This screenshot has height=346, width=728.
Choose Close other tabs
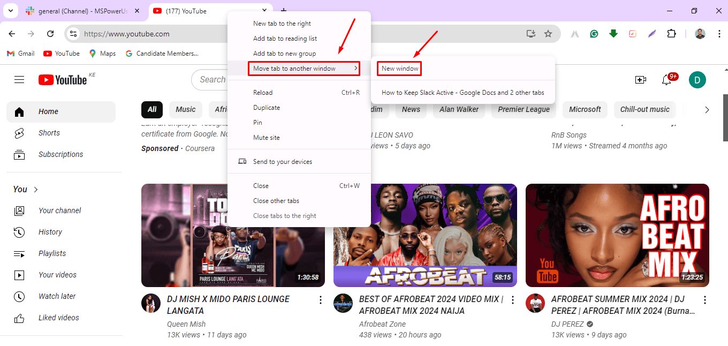click(299, 201)
